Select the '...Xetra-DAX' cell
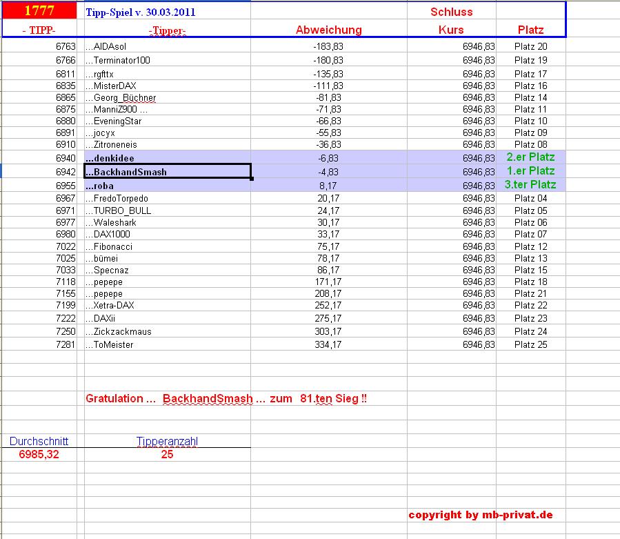Screen dimensions: 620x539 pyautogui.click(x=168, y=305)
